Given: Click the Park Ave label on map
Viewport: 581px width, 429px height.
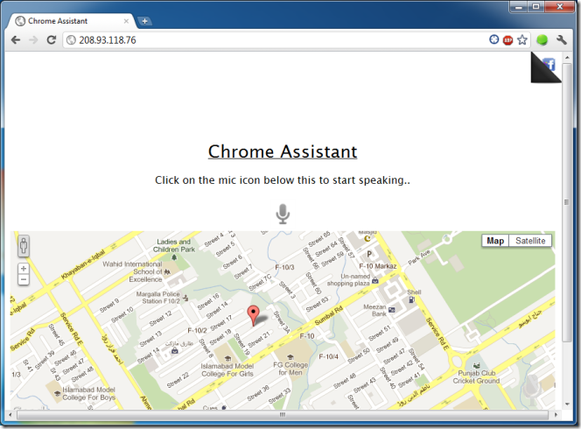Looking at the screenshot, I should [x=419, y=257].
